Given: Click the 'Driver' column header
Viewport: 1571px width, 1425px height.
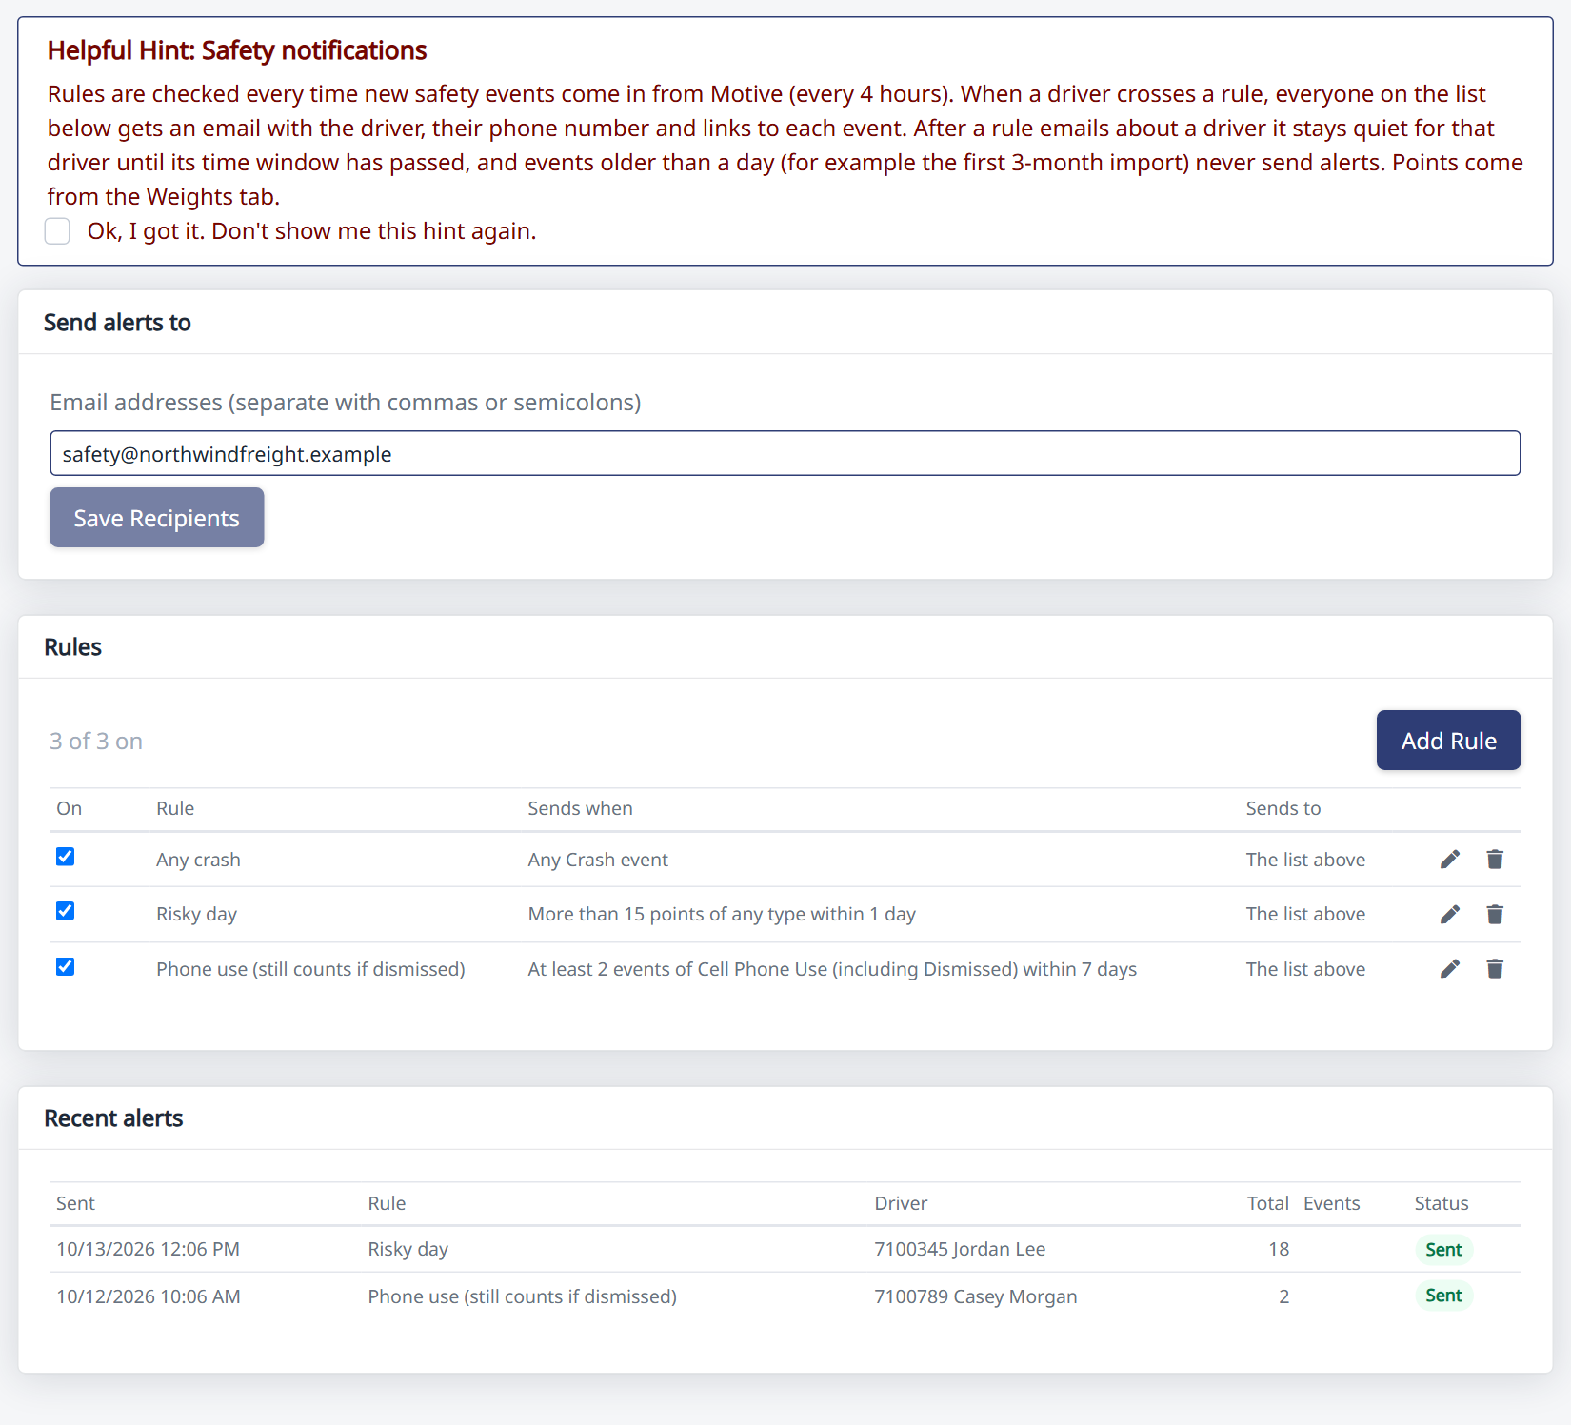Looking at the screenshot, I should pos(901,1203).
